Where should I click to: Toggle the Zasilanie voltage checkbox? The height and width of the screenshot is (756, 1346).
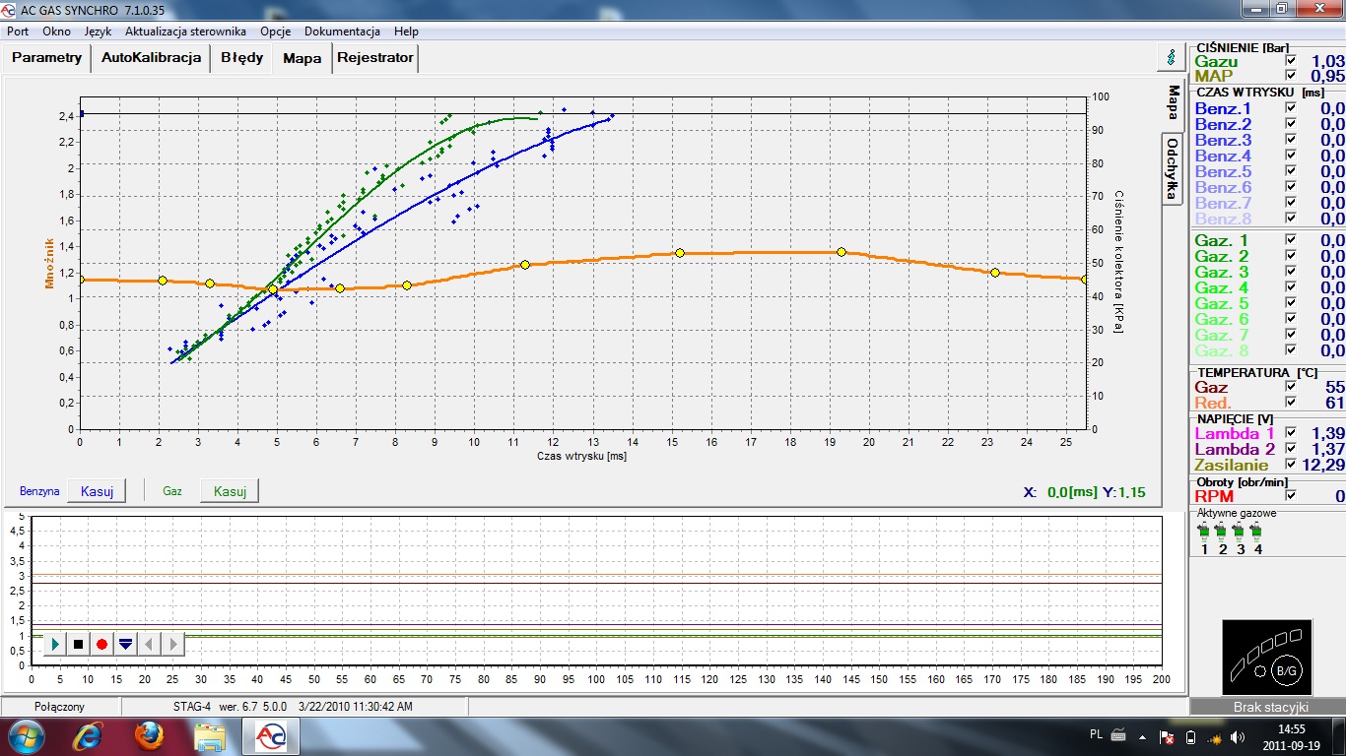pos(1291,465)
